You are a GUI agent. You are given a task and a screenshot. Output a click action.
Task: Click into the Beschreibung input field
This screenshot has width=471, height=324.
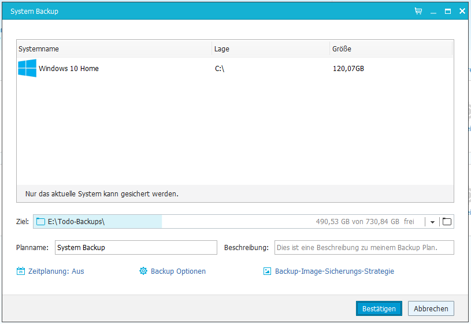[x=364, y=247]
